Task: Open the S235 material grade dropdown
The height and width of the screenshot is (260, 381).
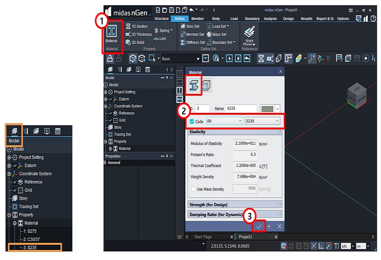Action: (262, 121)
